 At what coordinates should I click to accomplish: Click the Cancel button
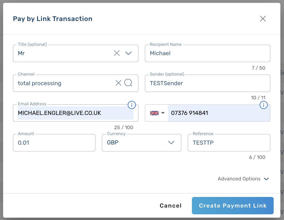170,206
